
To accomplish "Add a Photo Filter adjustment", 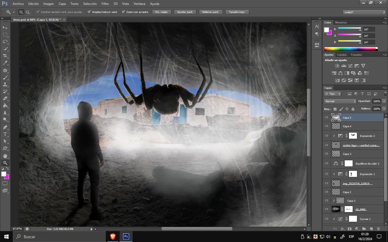I will pyautogui.click(x=353, y=73).
